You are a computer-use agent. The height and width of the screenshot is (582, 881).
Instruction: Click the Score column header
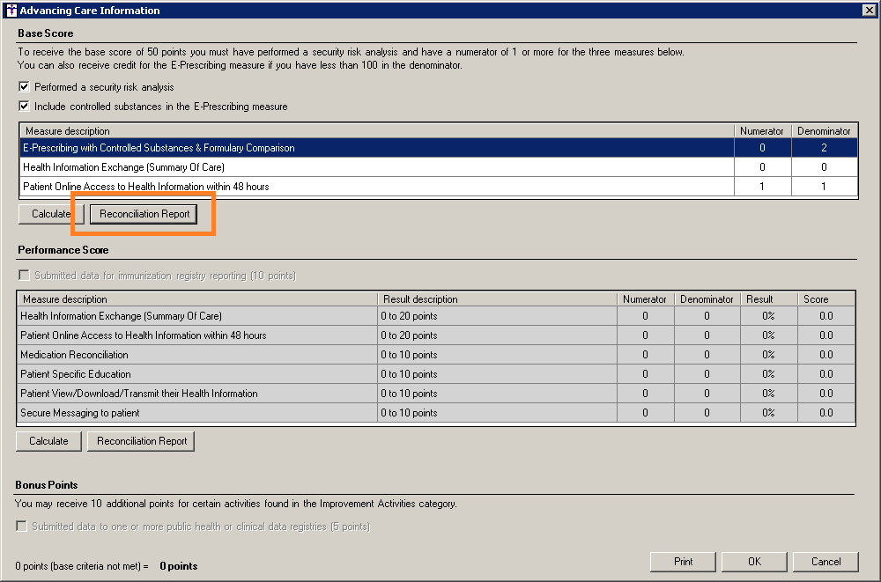[x=826, y=299]
